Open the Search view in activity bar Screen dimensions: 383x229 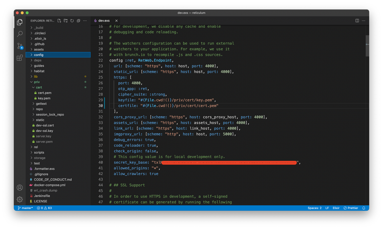[x=20, y=34]
